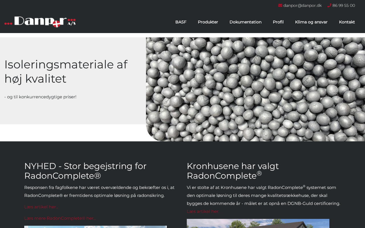The width and height of the screenshot is (365, 228).
Task: Open the Produkter menu
Action: pyautogui.click(x=208, y=22)
